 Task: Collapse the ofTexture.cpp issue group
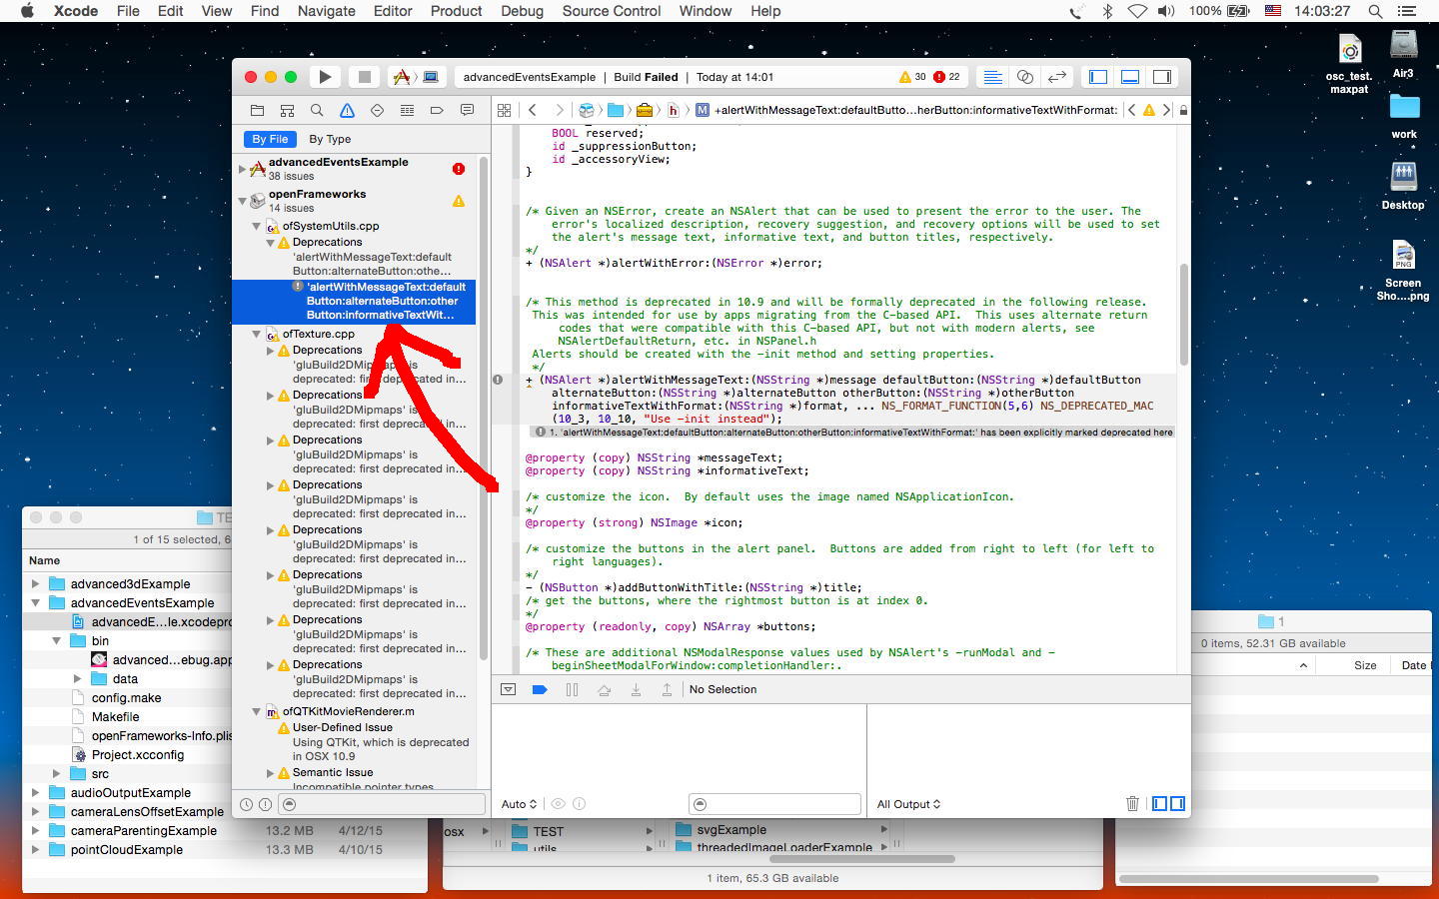click(257, 334)
